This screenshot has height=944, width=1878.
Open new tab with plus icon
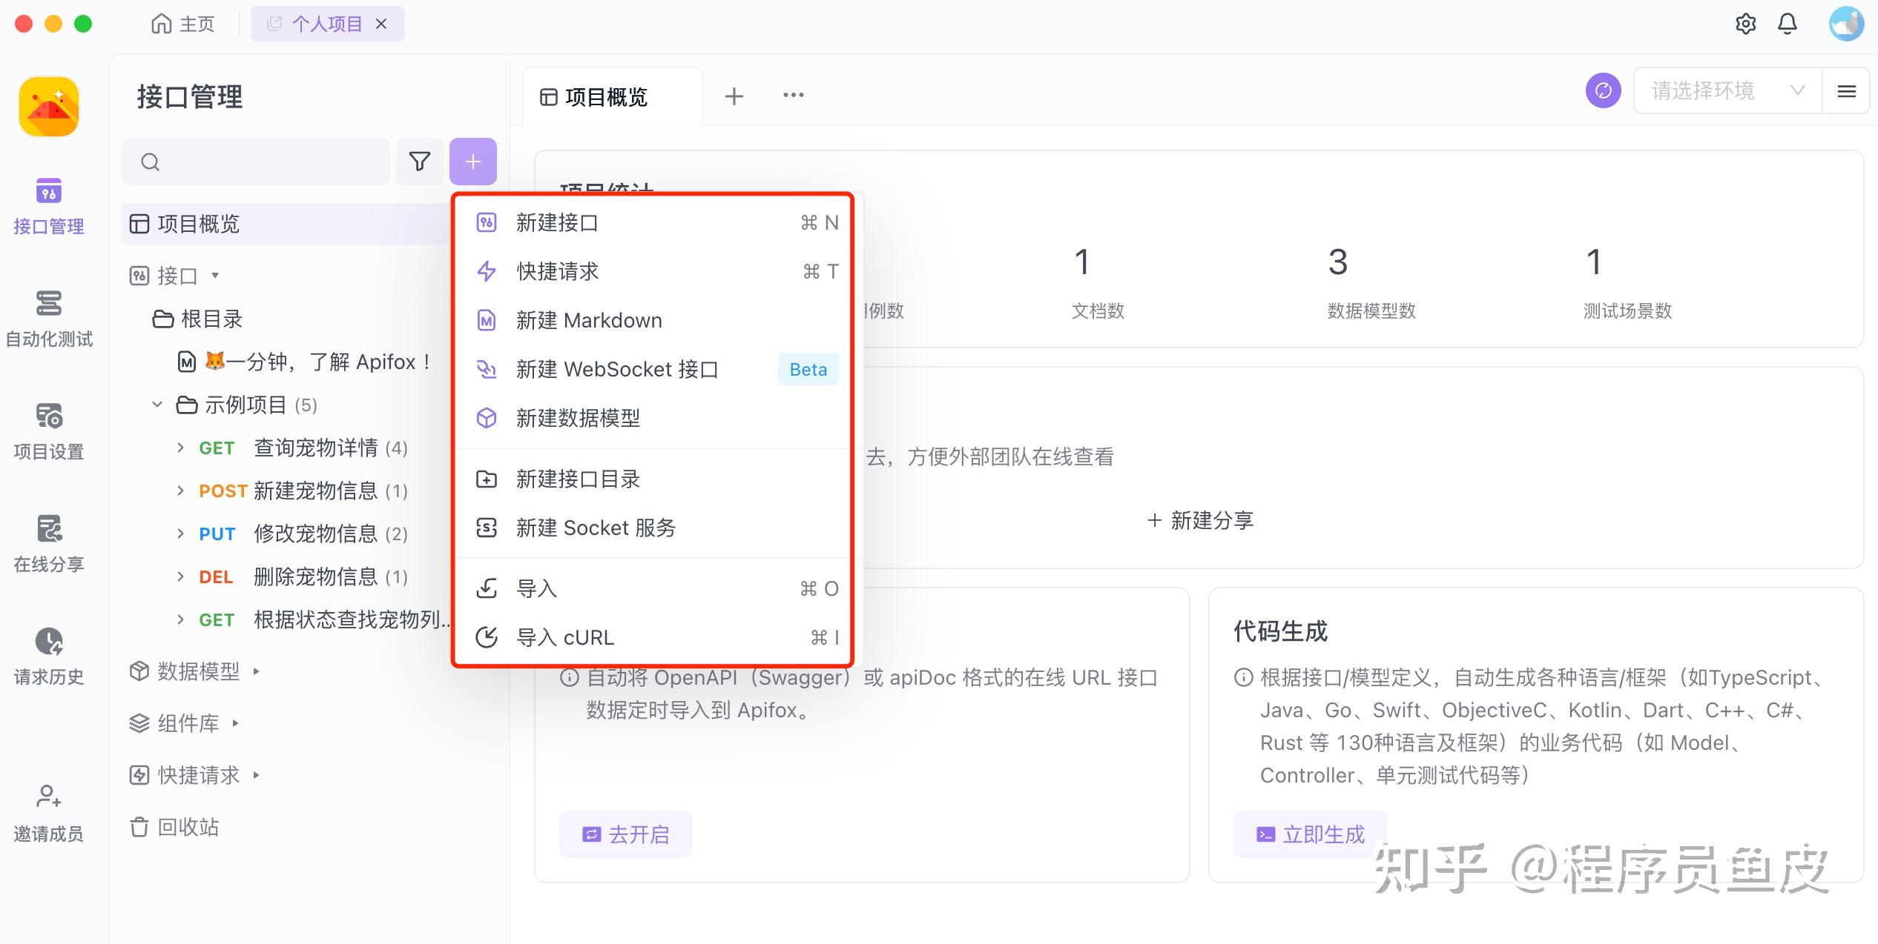point(734,96)
